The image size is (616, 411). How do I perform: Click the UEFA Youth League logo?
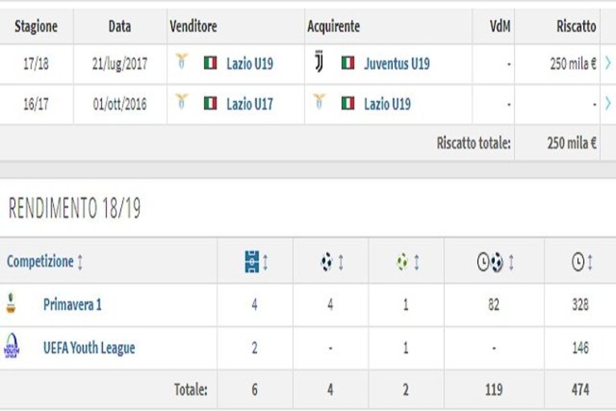click(x=11, y=346)
